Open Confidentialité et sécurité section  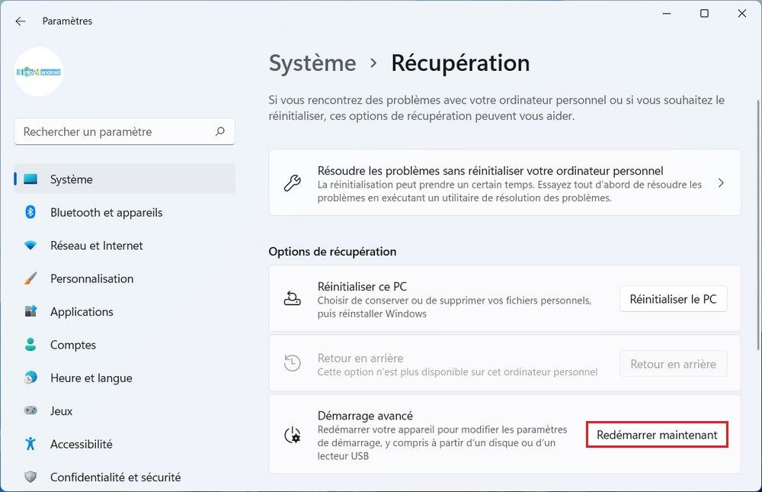(x=115, y=477)
